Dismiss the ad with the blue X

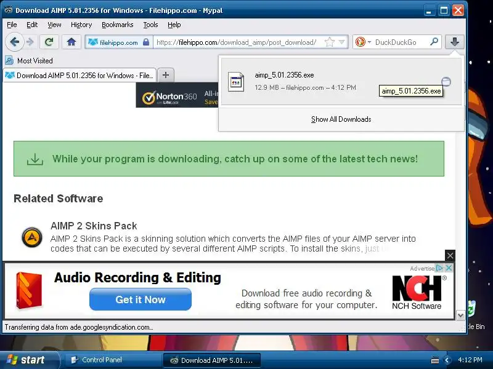(x=449, y=268)
